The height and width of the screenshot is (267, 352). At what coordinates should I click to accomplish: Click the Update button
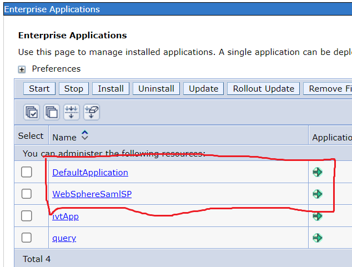[x=203, y=89]
